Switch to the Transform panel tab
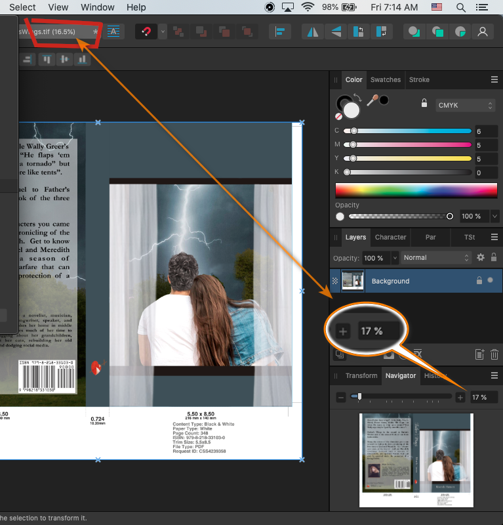 pyautogui.click(x=361, y=375)
